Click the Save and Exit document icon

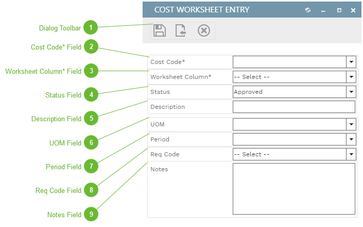181,30
